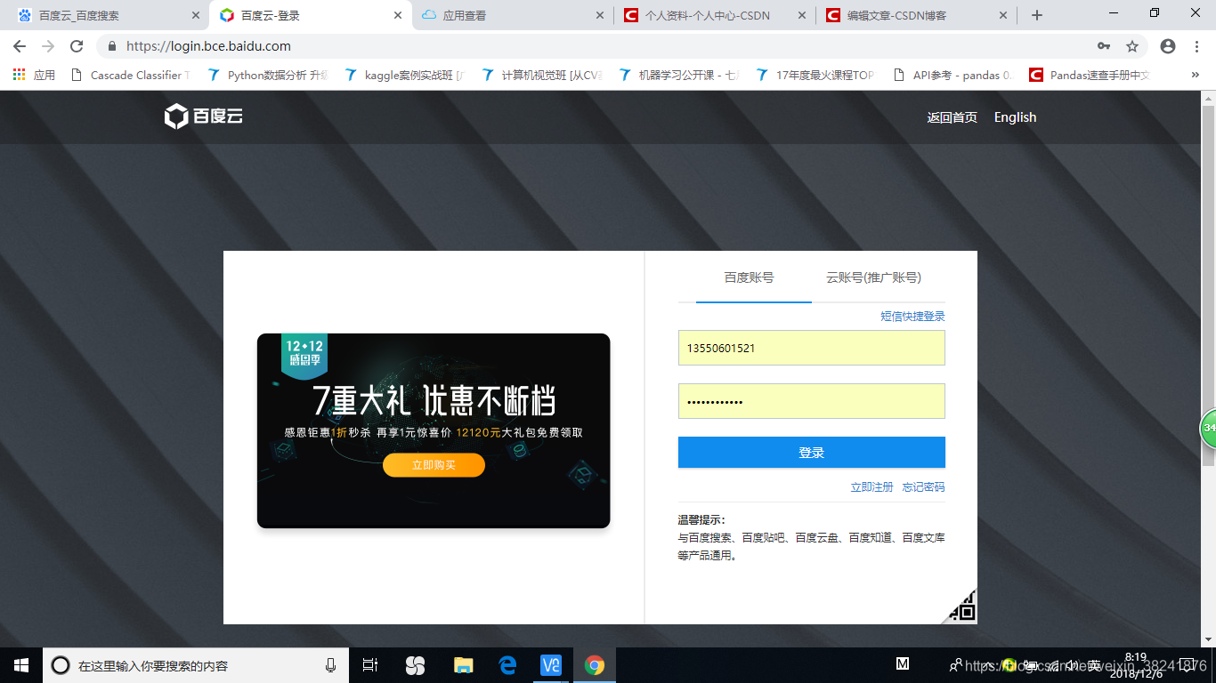Switch to QR code login corner icon

[961, 607]
